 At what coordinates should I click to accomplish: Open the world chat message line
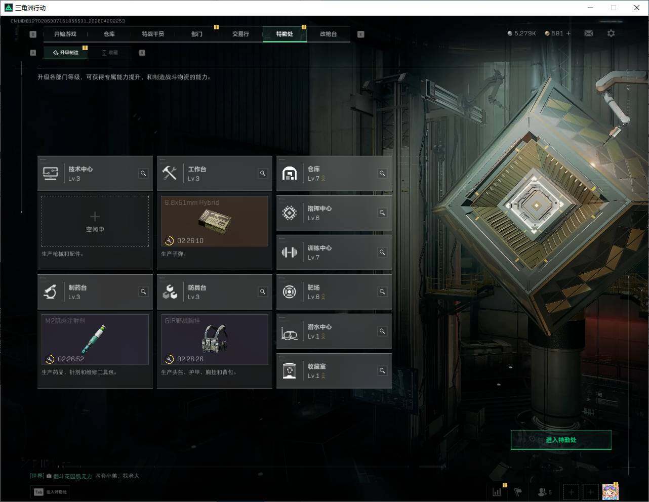point(85,476)
